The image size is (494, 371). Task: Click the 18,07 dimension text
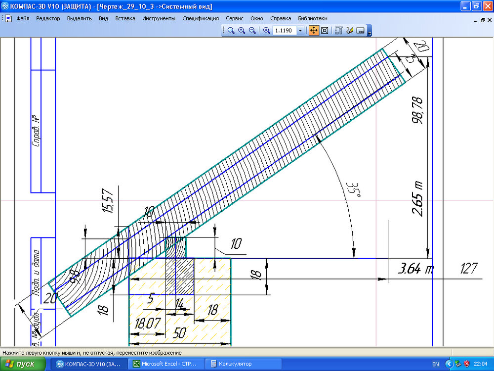coord(147,324)
